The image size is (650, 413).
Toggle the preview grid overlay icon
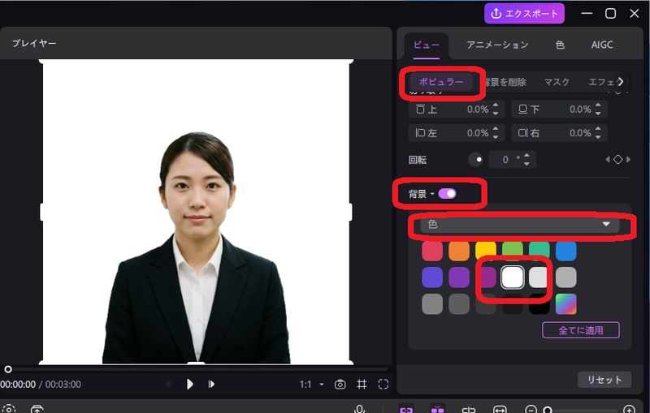[362, 385]
